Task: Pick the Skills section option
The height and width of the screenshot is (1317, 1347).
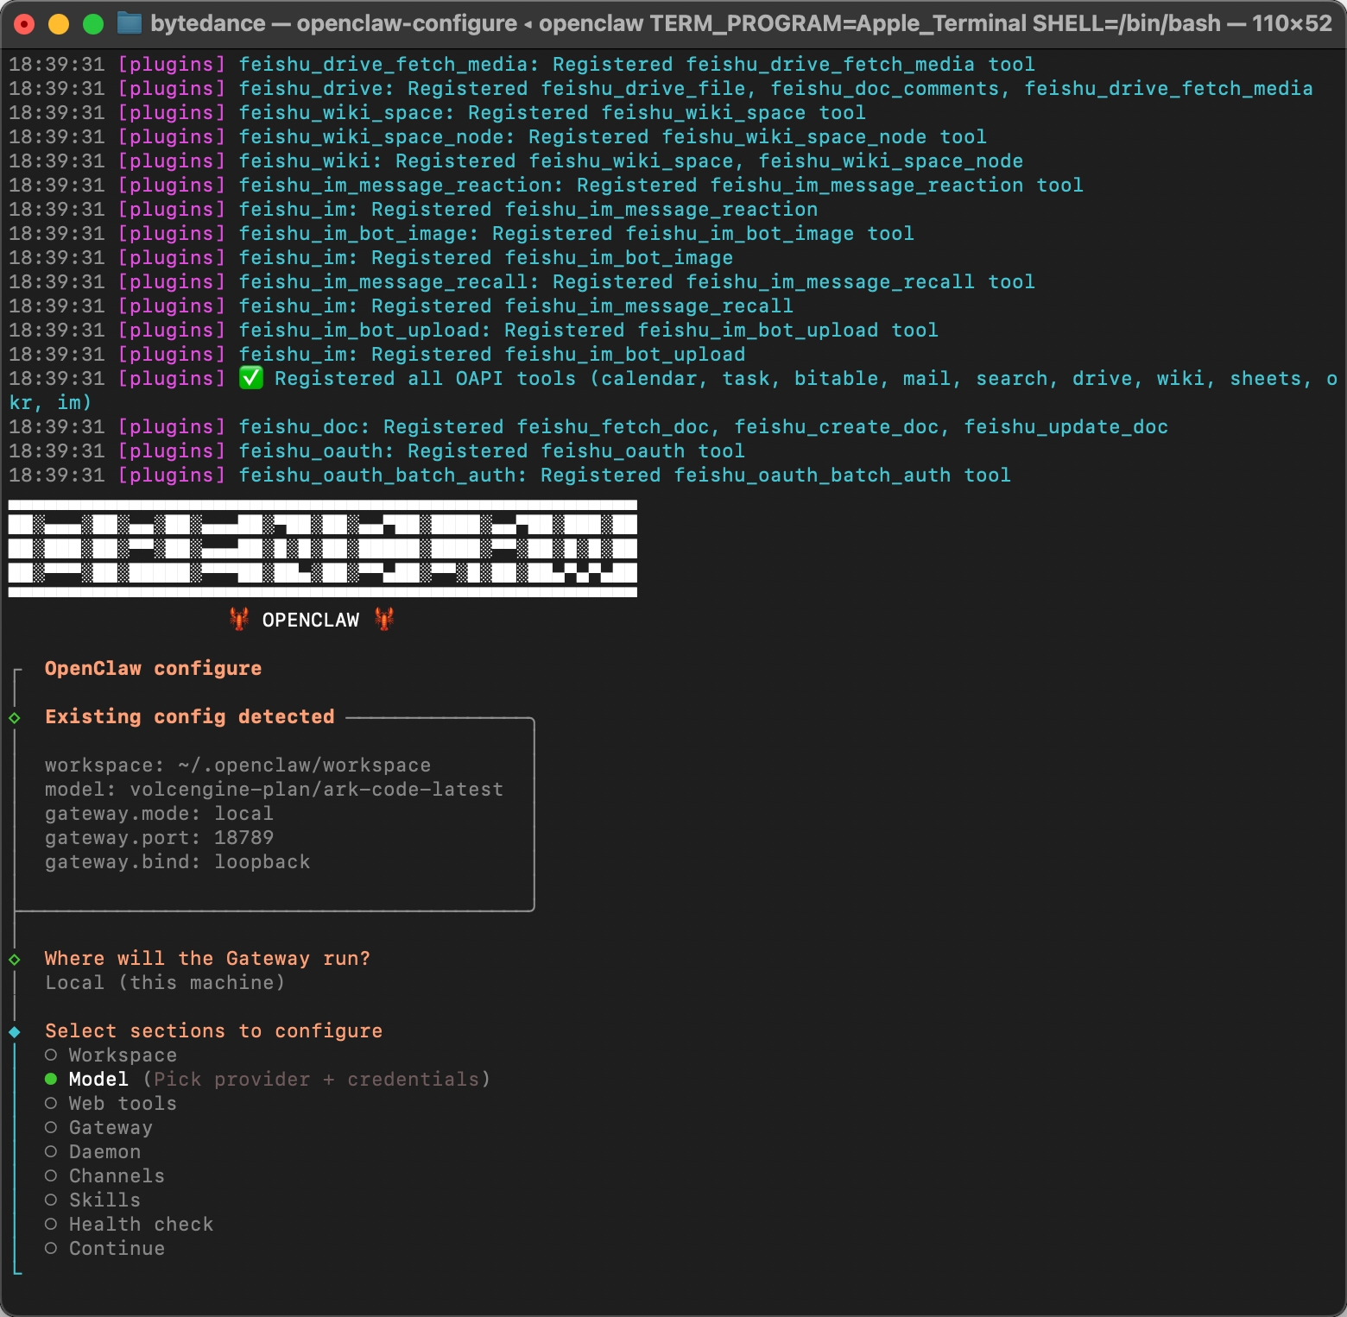Action: coord(51,1200)
